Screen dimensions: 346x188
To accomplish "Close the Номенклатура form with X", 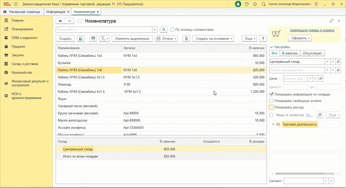I will point(339,21).
